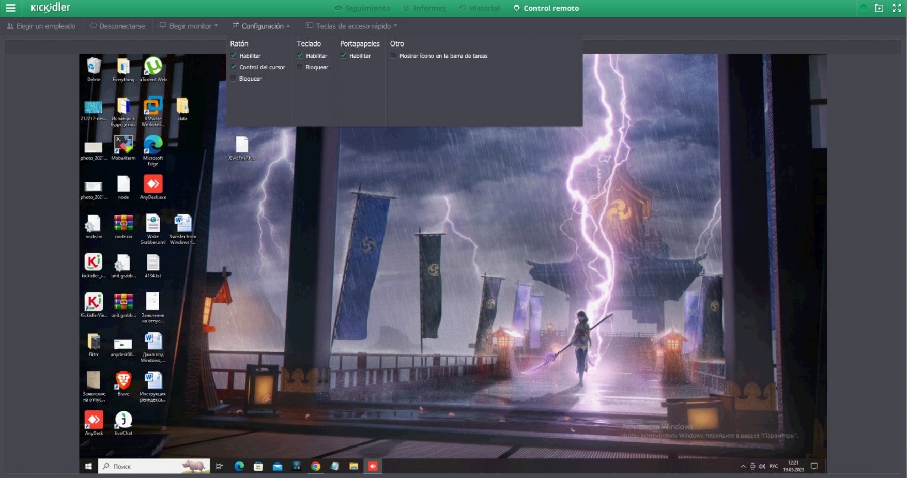Select the Brave browser desktop icon
Image resolution: width=907 pixels, height=478 pixels.
pos(123,384)
